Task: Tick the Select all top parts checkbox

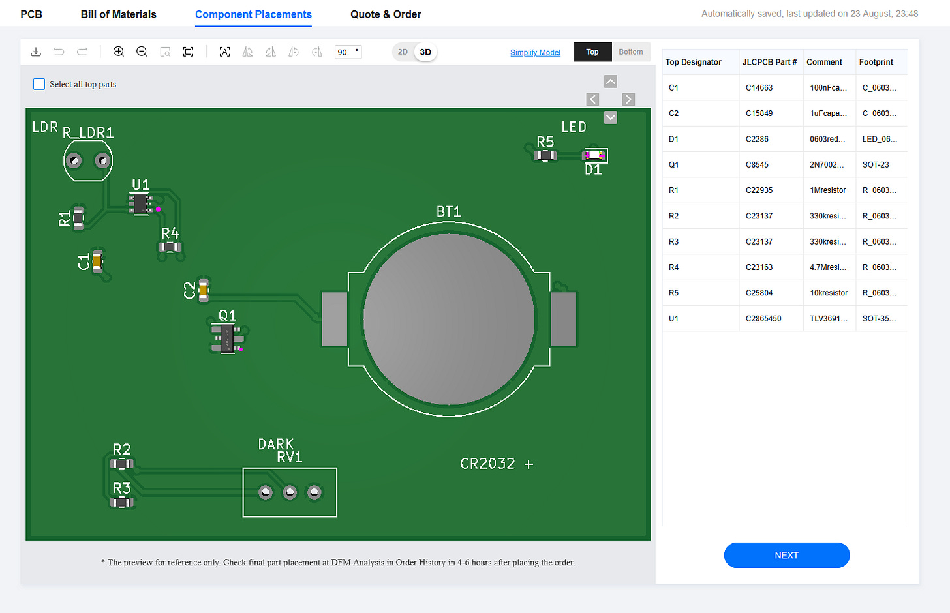Action: click(x=39, y=84)
